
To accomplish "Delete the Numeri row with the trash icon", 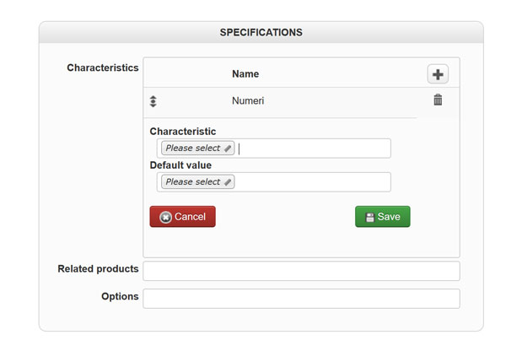I will [x=438, y=100].
